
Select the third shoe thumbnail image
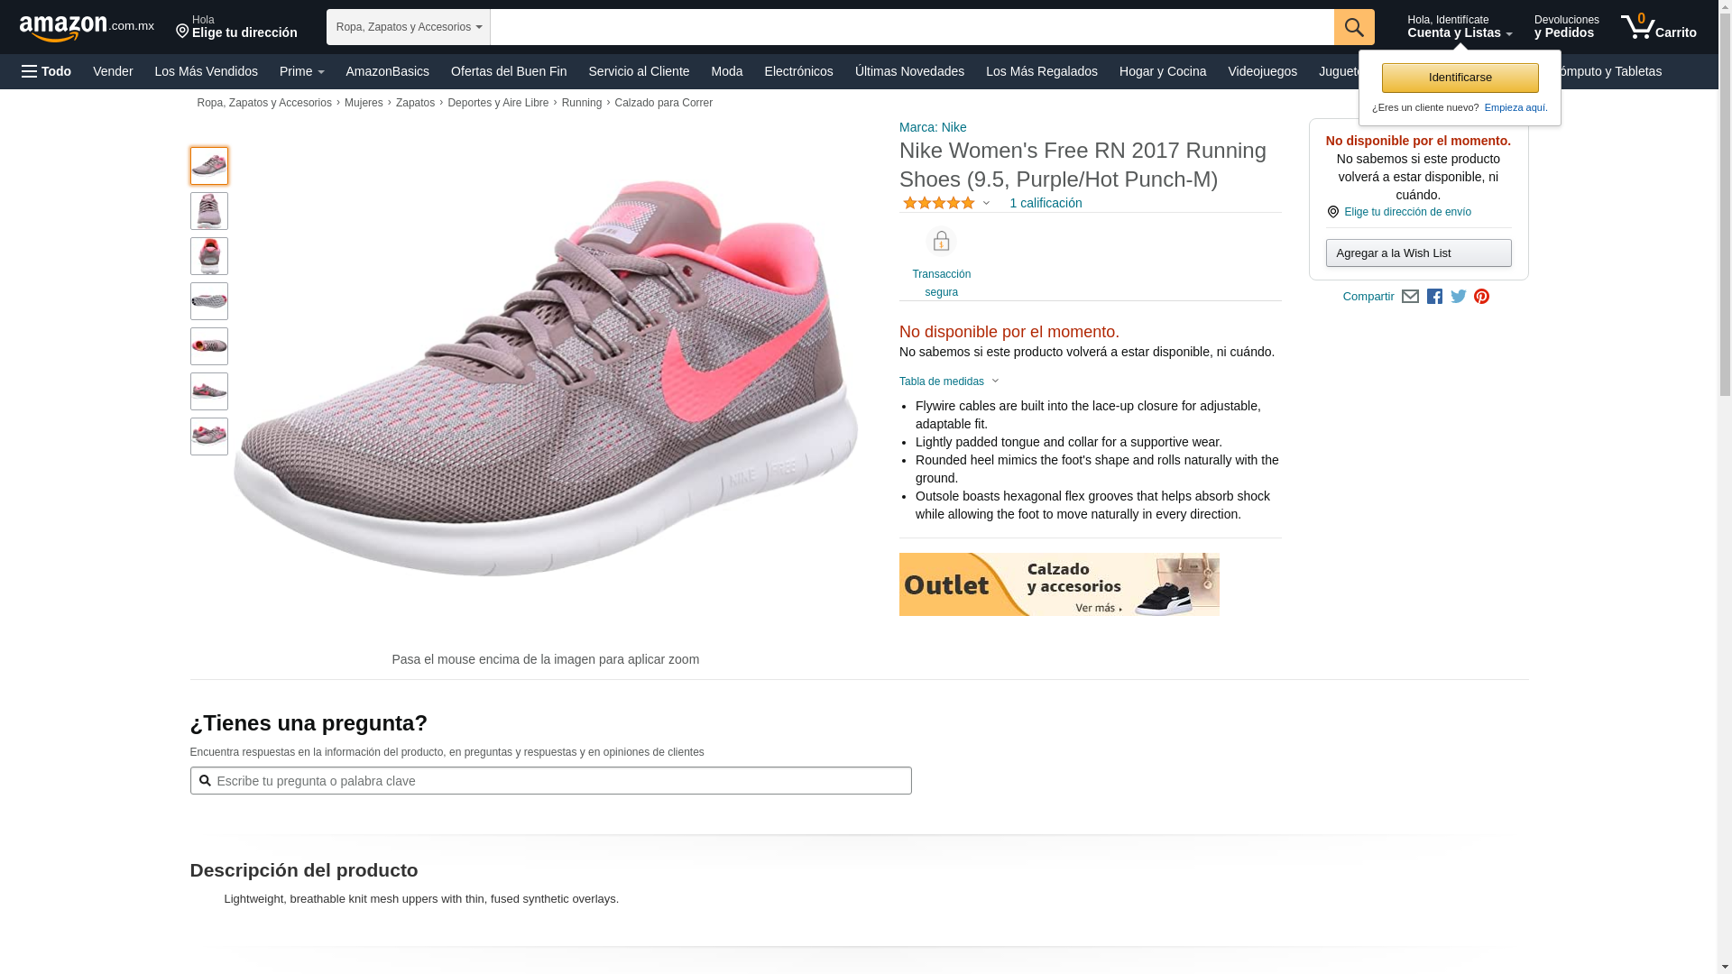point(209,256)
